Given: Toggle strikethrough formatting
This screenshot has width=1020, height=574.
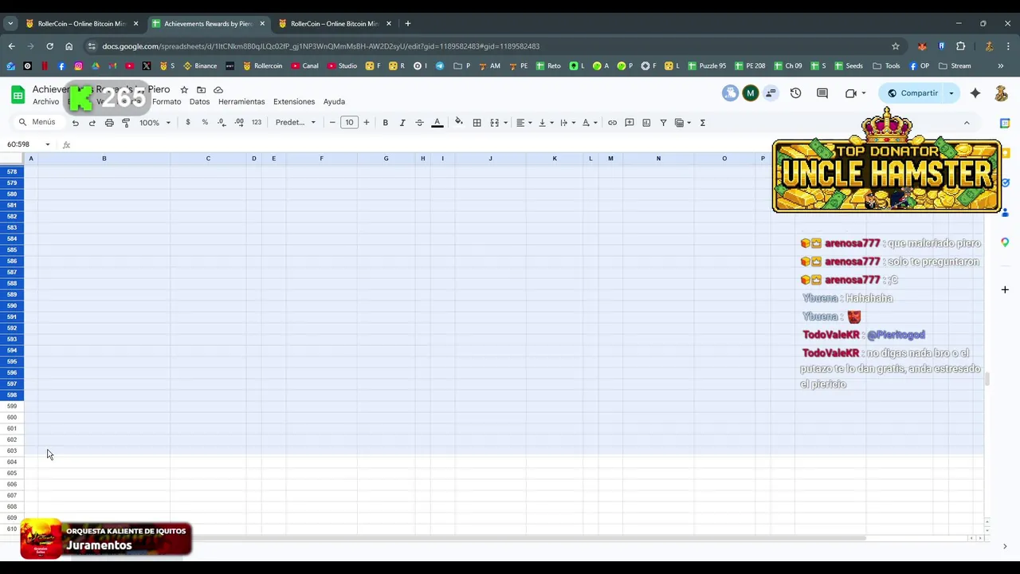Looking at the screenshot, I should [x=419, y=123].
